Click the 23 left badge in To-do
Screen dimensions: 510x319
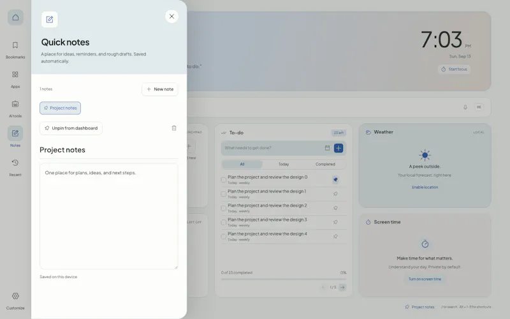339,133
